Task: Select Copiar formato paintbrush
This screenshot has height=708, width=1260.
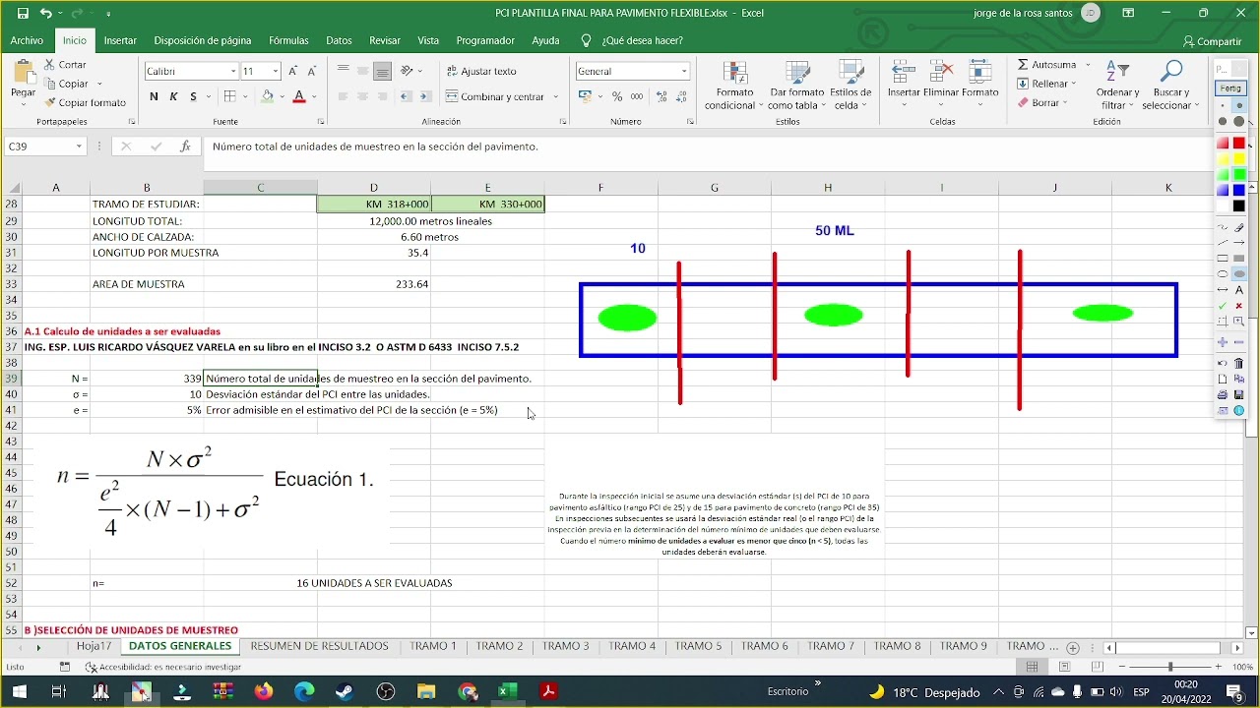Action: [85, 102]
